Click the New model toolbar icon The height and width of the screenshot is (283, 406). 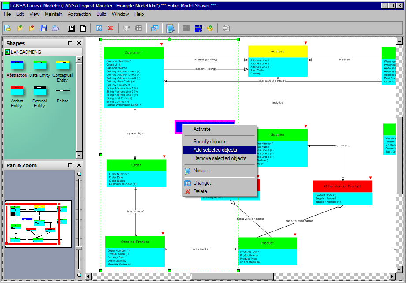8,28
